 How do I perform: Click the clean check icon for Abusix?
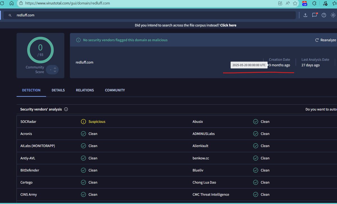coord(256,122)
